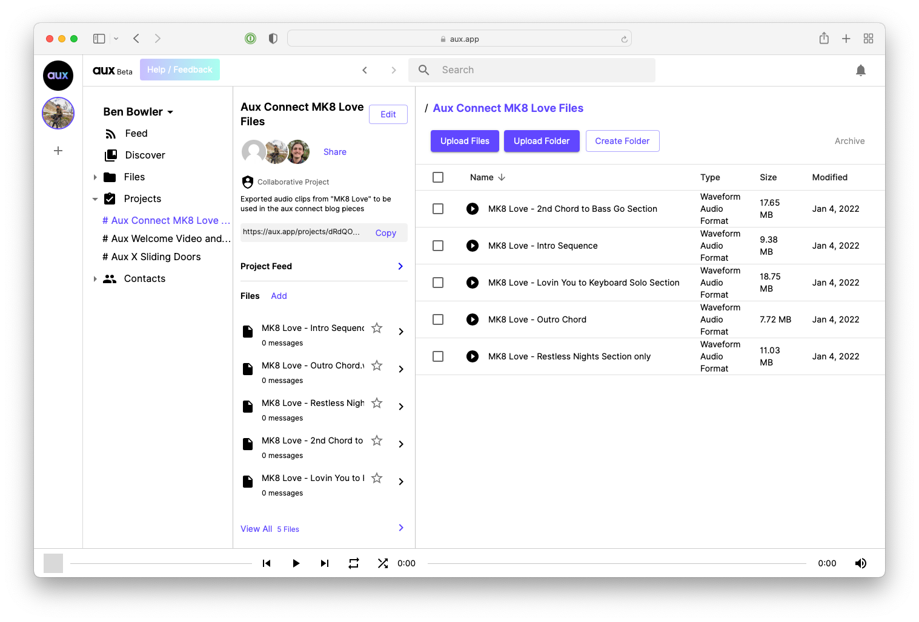Image resolution: width=919 pixels, height=622 pixels.
Task: Select all files with header checkbox
Action: point(438,177)
